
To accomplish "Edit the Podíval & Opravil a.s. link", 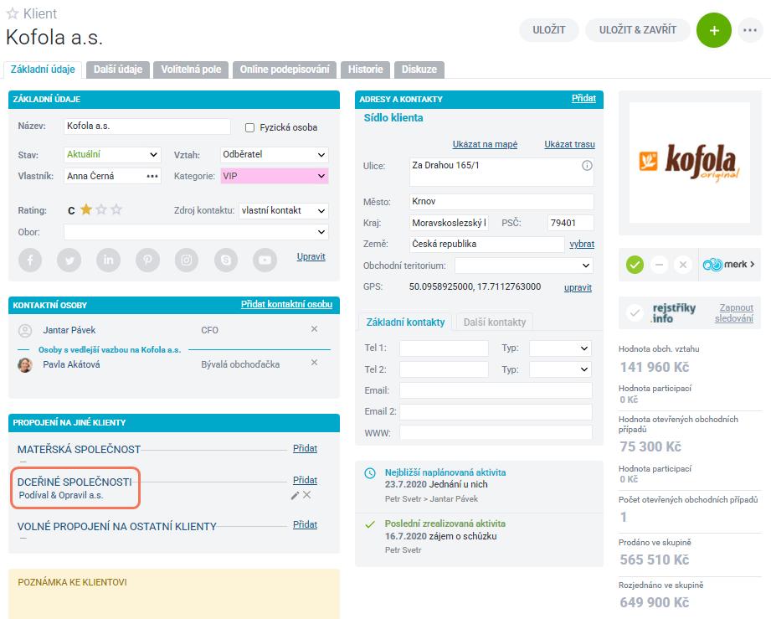I will click(x=295, y=496).
